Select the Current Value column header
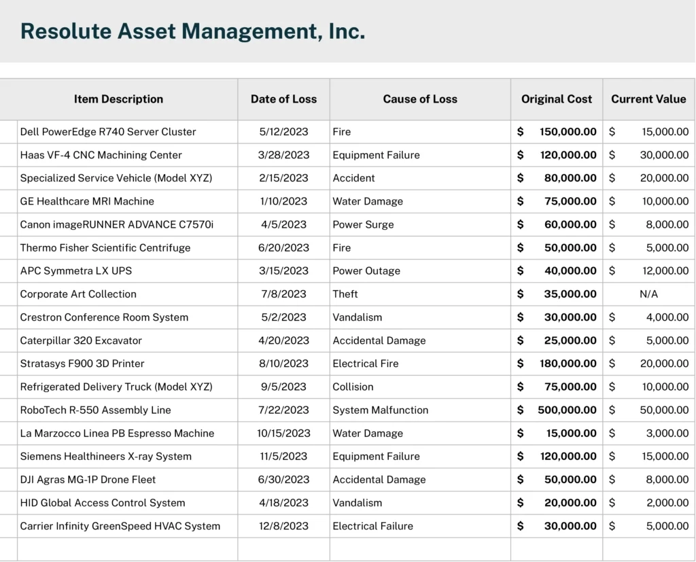The width and height of the screenshot is (696, 562). click(x=648, y=99)
